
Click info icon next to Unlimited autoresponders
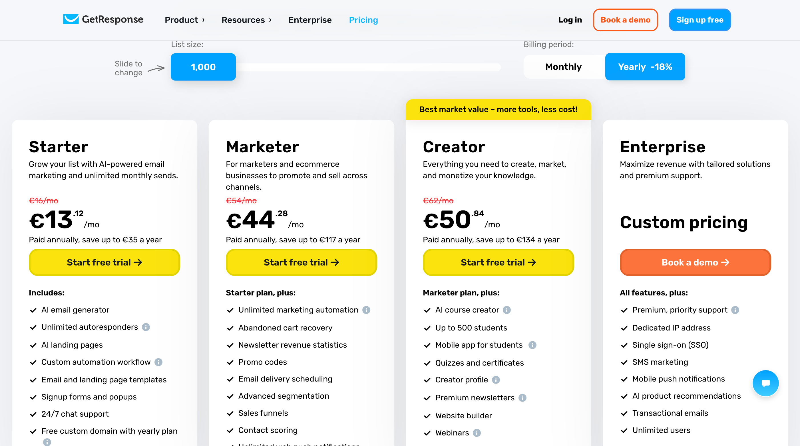click(x=146, y=327)
